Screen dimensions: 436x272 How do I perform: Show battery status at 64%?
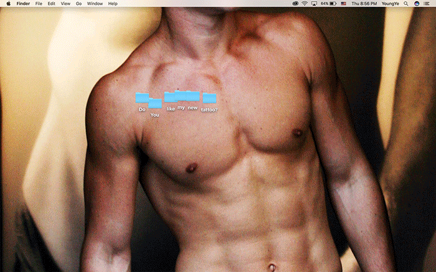[329, 4]
